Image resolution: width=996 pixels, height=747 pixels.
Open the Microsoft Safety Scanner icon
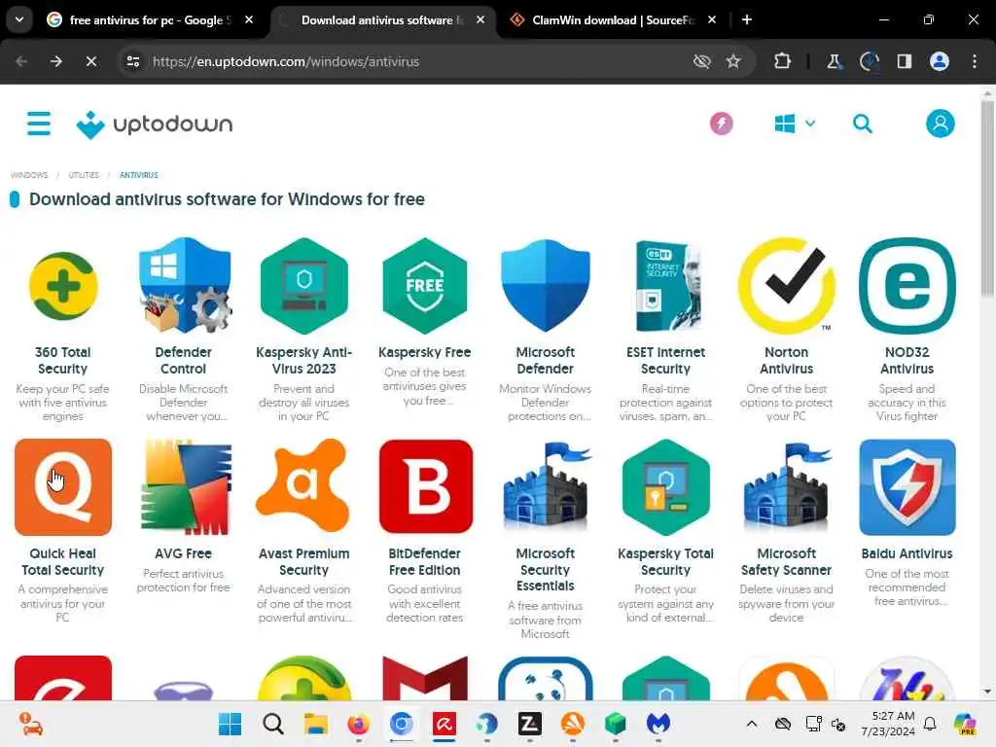[x=786, y=486]
